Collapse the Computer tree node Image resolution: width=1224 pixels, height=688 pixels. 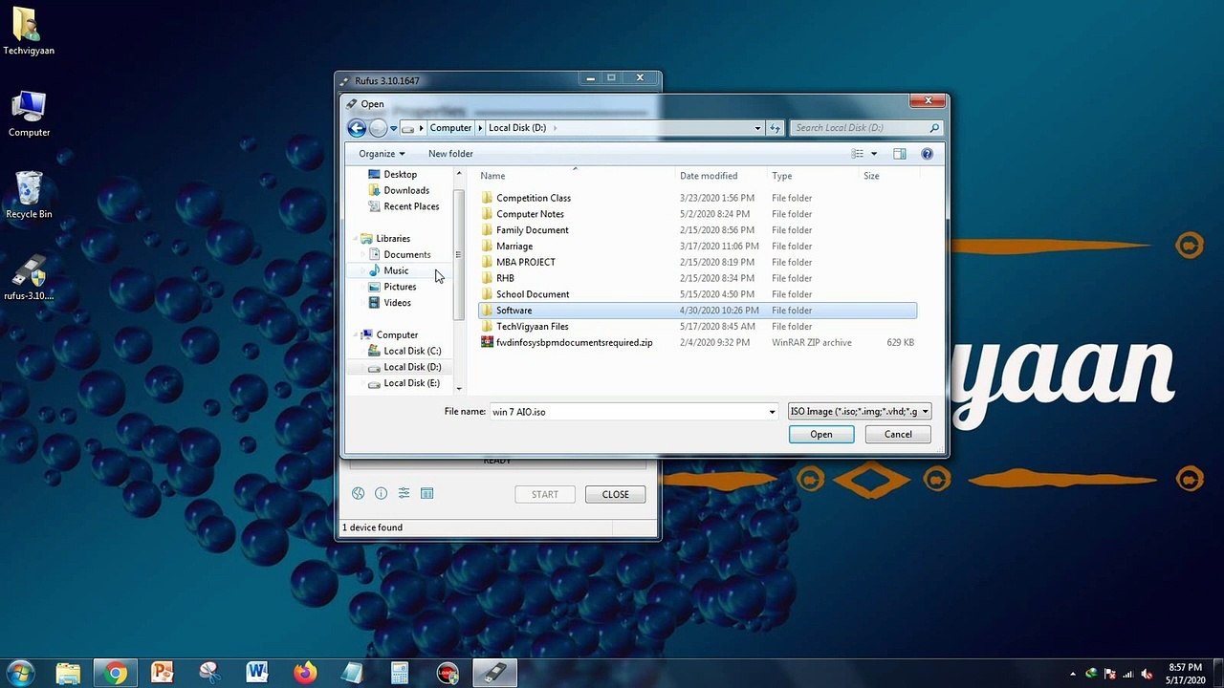point(355,335)
